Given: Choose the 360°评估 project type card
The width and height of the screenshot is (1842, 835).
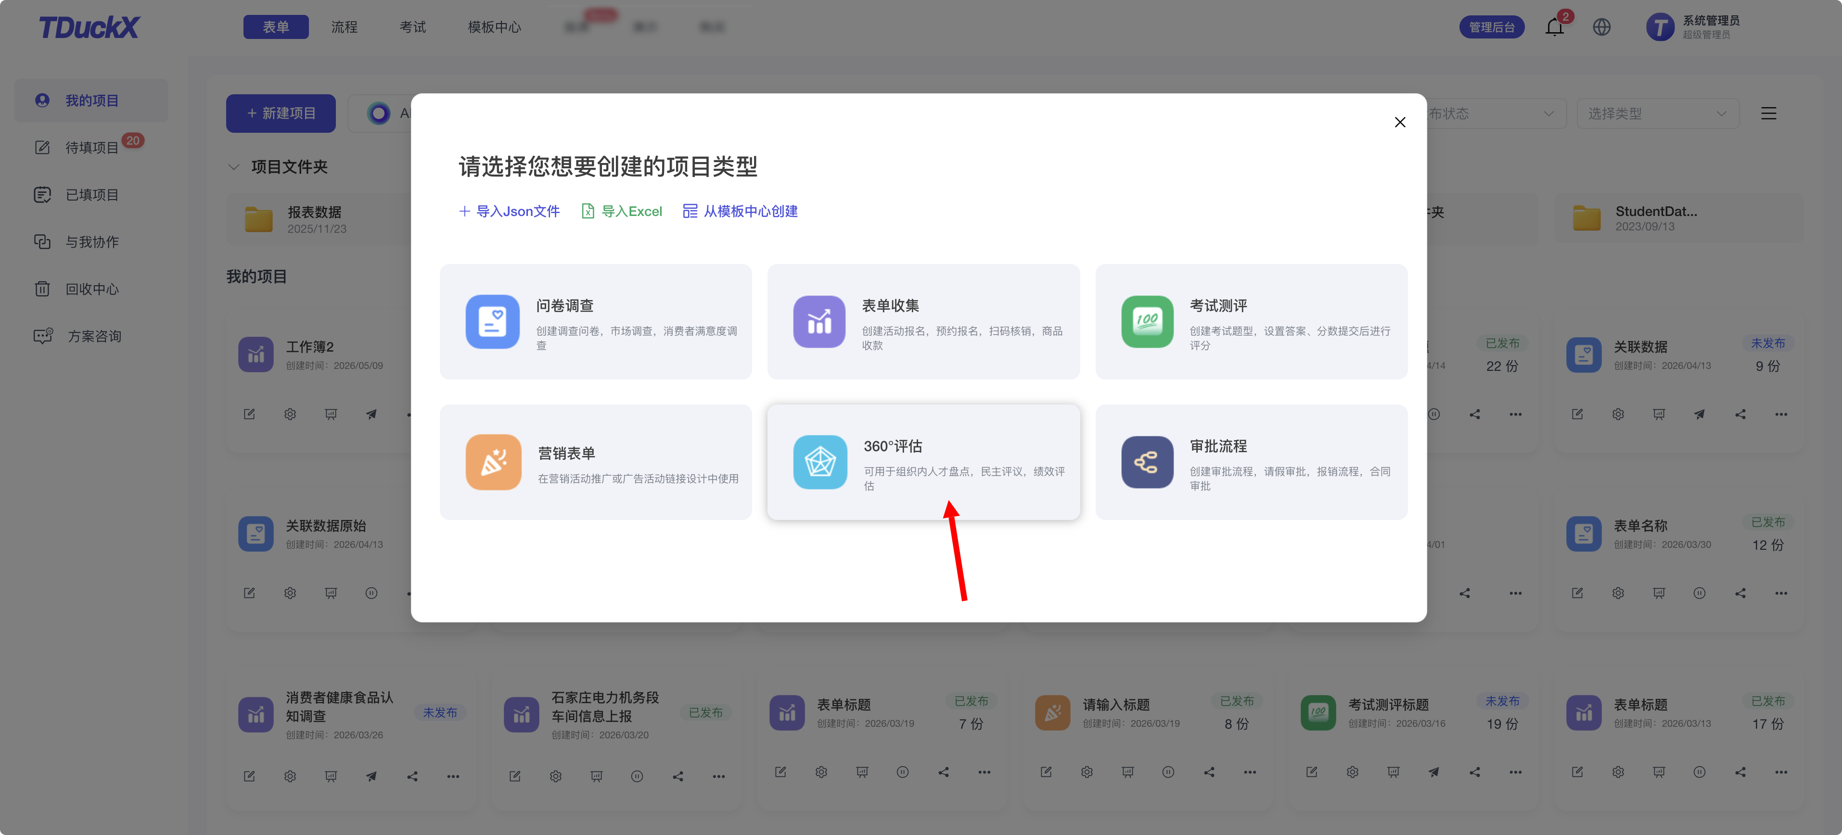Looking at the screenshot, I should coord(923,462).
